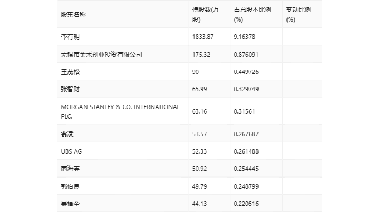The image size is (379, 212).
Task: Select shareholder name 翁凌
Action: (67, 134)
